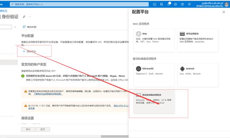Click the left menu search field
230x138 pixels.
point(6,27)
